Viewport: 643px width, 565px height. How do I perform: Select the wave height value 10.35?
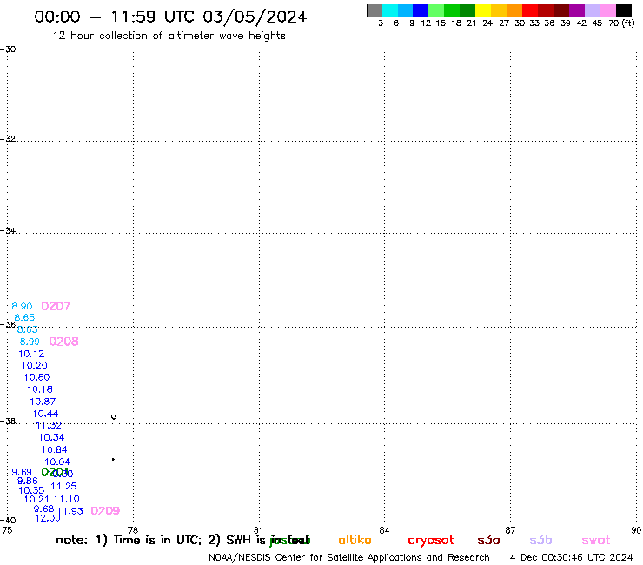click(31, 490)
